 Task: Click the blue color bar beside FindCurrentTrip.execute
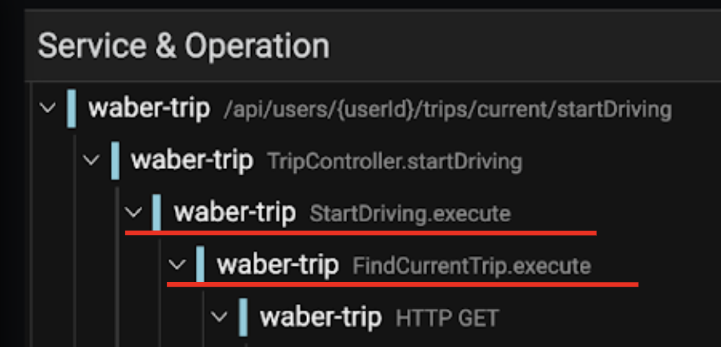pyautogui.click(x=200, y=264)
